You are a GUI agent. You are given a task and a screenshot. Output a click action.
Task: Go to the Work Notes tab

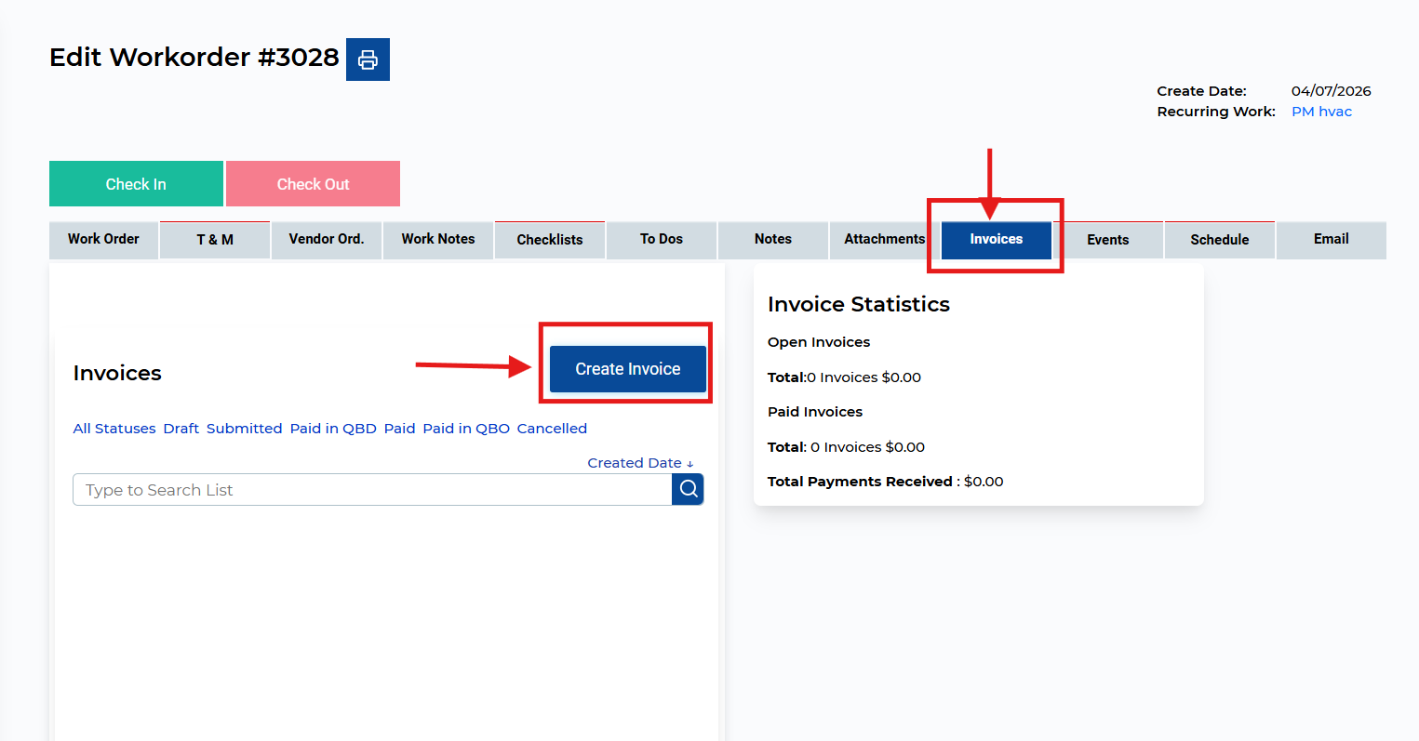438,240
